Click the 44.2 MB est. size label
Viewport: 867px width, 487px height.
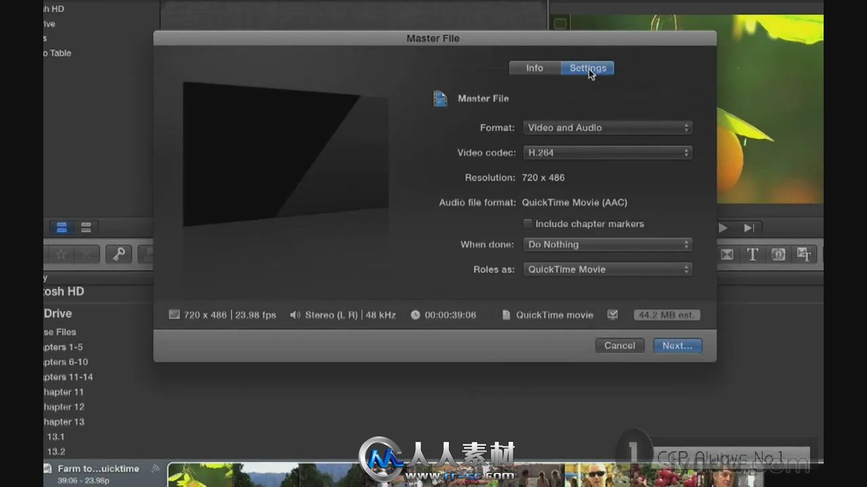(x=667, y=315)
